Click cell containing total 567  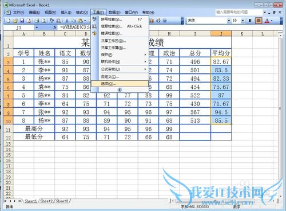click(x=195, y=112)
